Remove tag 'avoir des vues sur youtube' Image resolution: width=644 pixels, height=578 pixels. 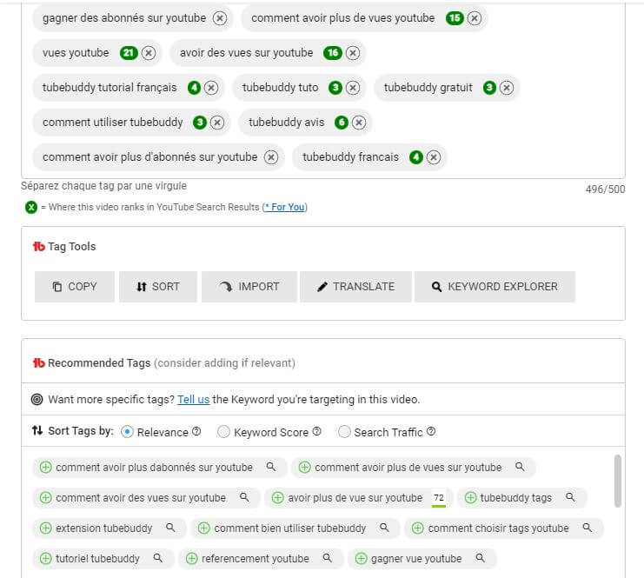tap(352, 53)
